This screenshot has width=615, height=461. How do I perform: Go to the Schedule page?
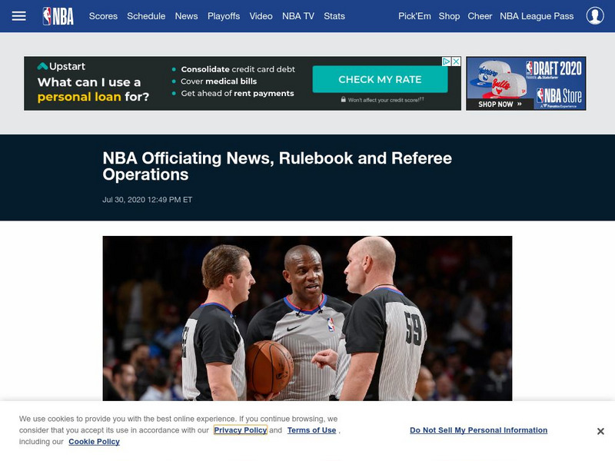[x=146, y=16]
